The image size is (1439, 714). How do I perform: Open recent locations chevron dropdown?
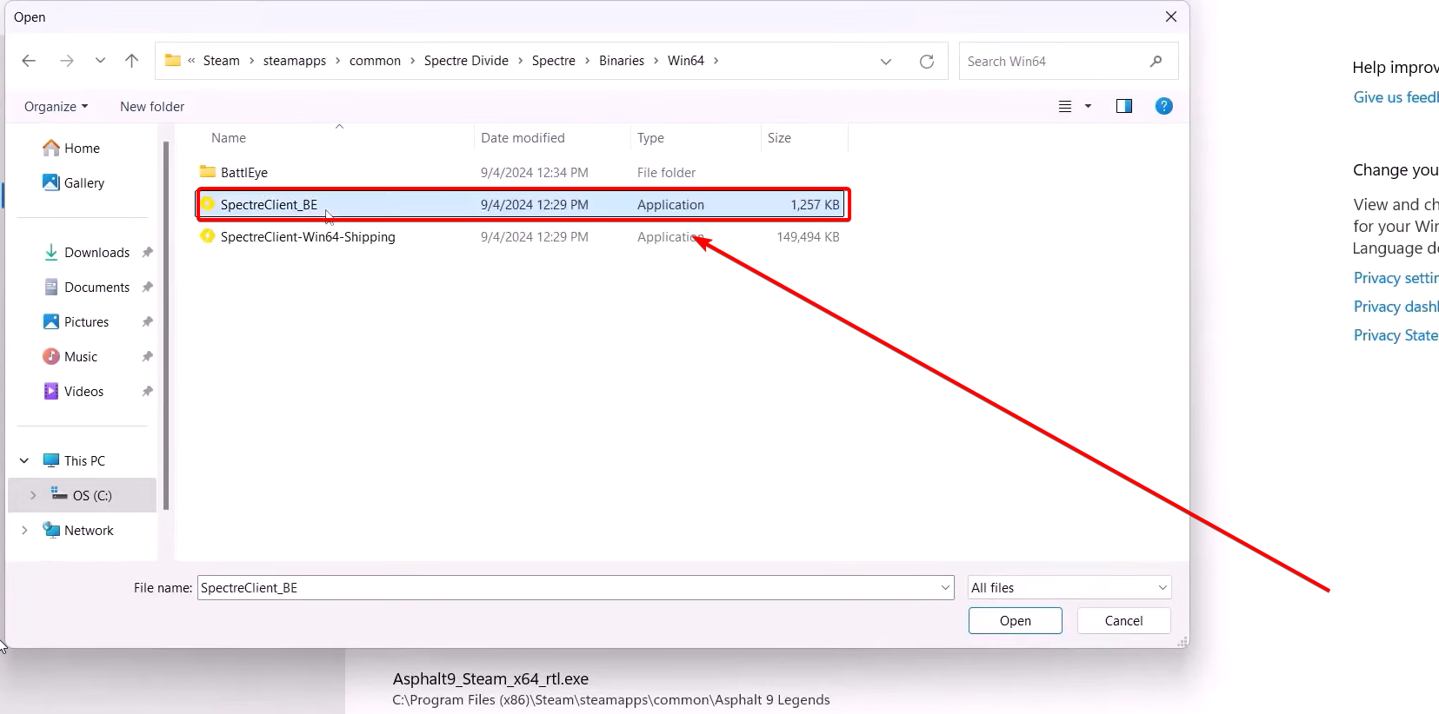pos(100,61)
